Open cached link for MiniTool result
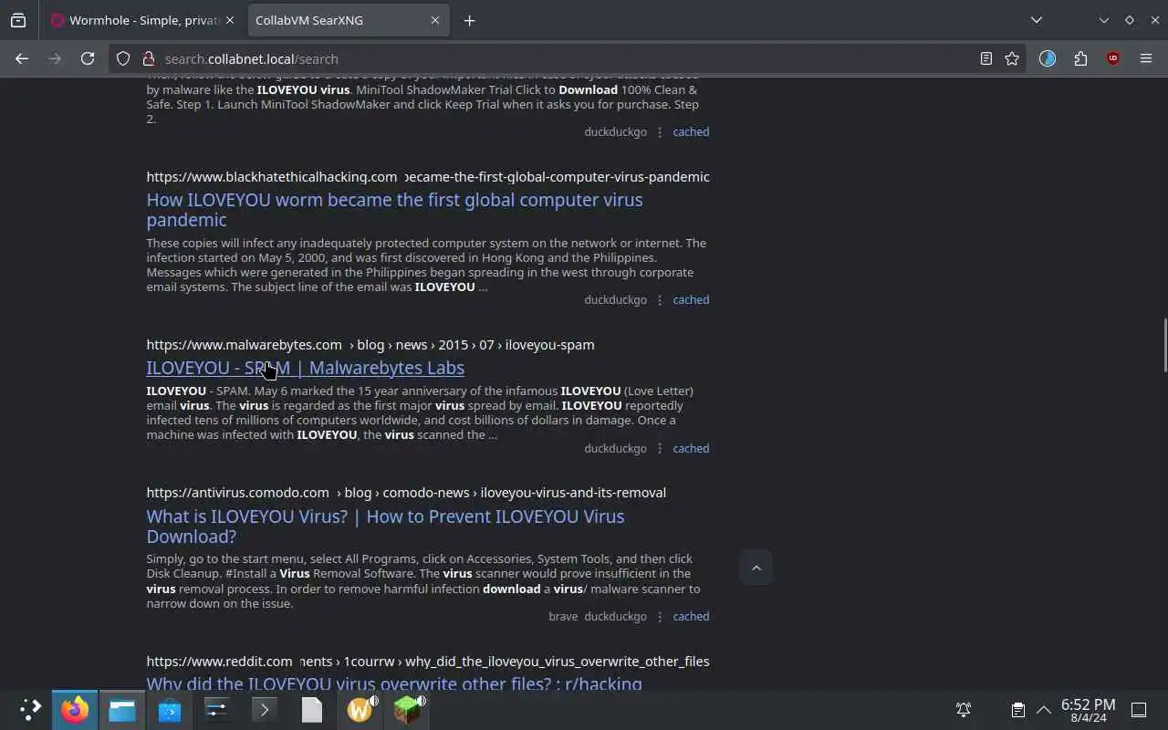Screen dimensions: 1168x730 691,131
